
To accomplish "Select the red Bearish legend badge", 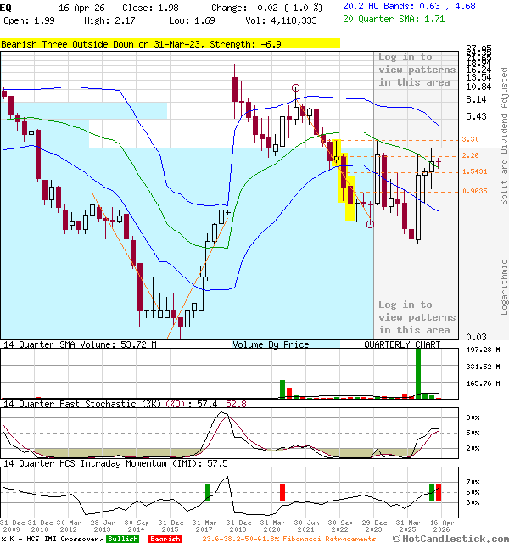I will coord(165,539).
